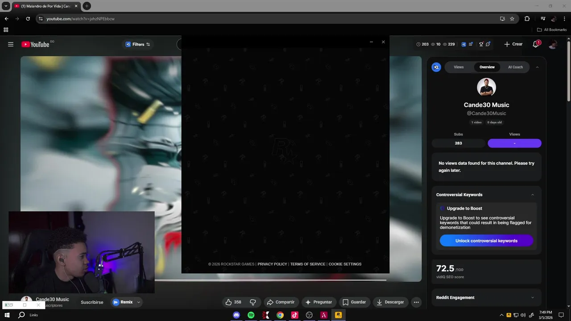Open a new browser tab

point(87,6)
